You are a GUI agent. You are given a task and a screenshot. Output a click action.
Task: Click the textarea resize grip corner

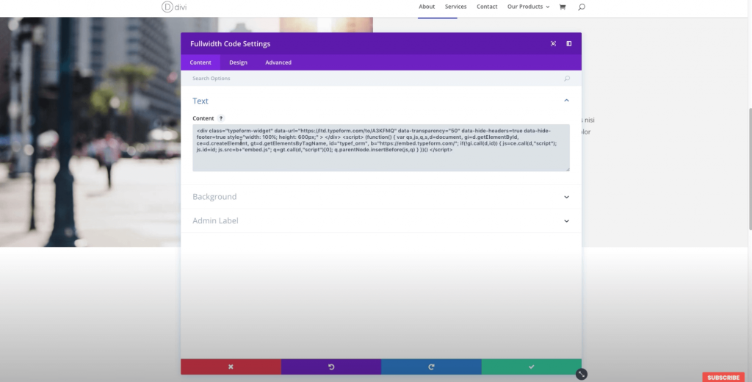pos(568,169)
